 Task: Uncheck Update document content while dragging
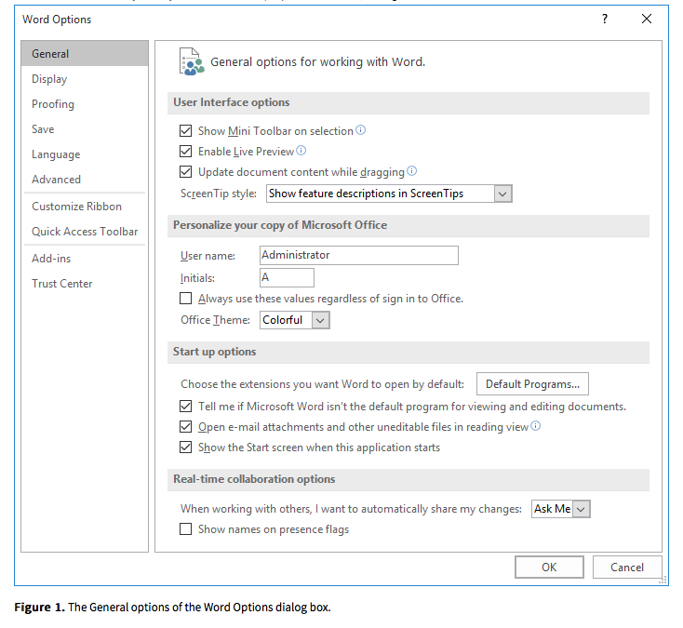185,171
